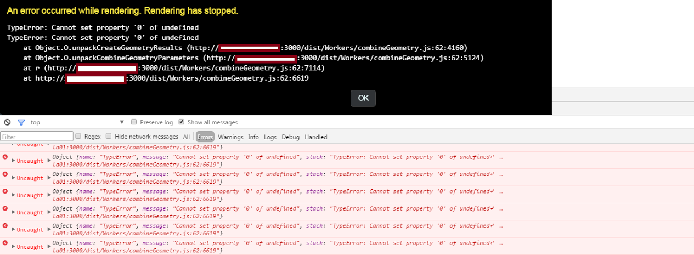The image size is (694, 255).
Task: Click the last stack line ending 62:6619 in dialog
Action: 166,78
